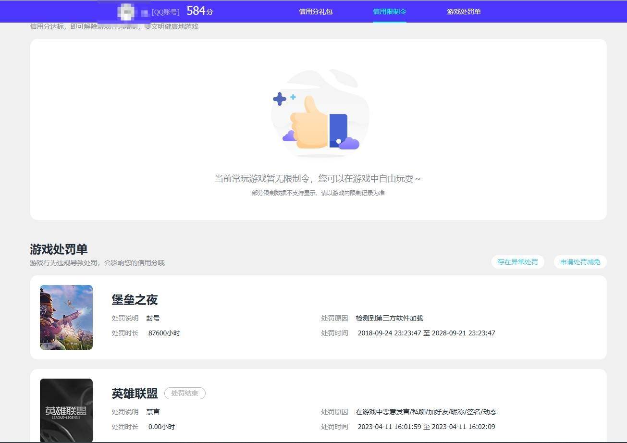The width and height of the screenshot is (627, 443).
Task: Click the thumbs-up illustration
Action: 320,114
